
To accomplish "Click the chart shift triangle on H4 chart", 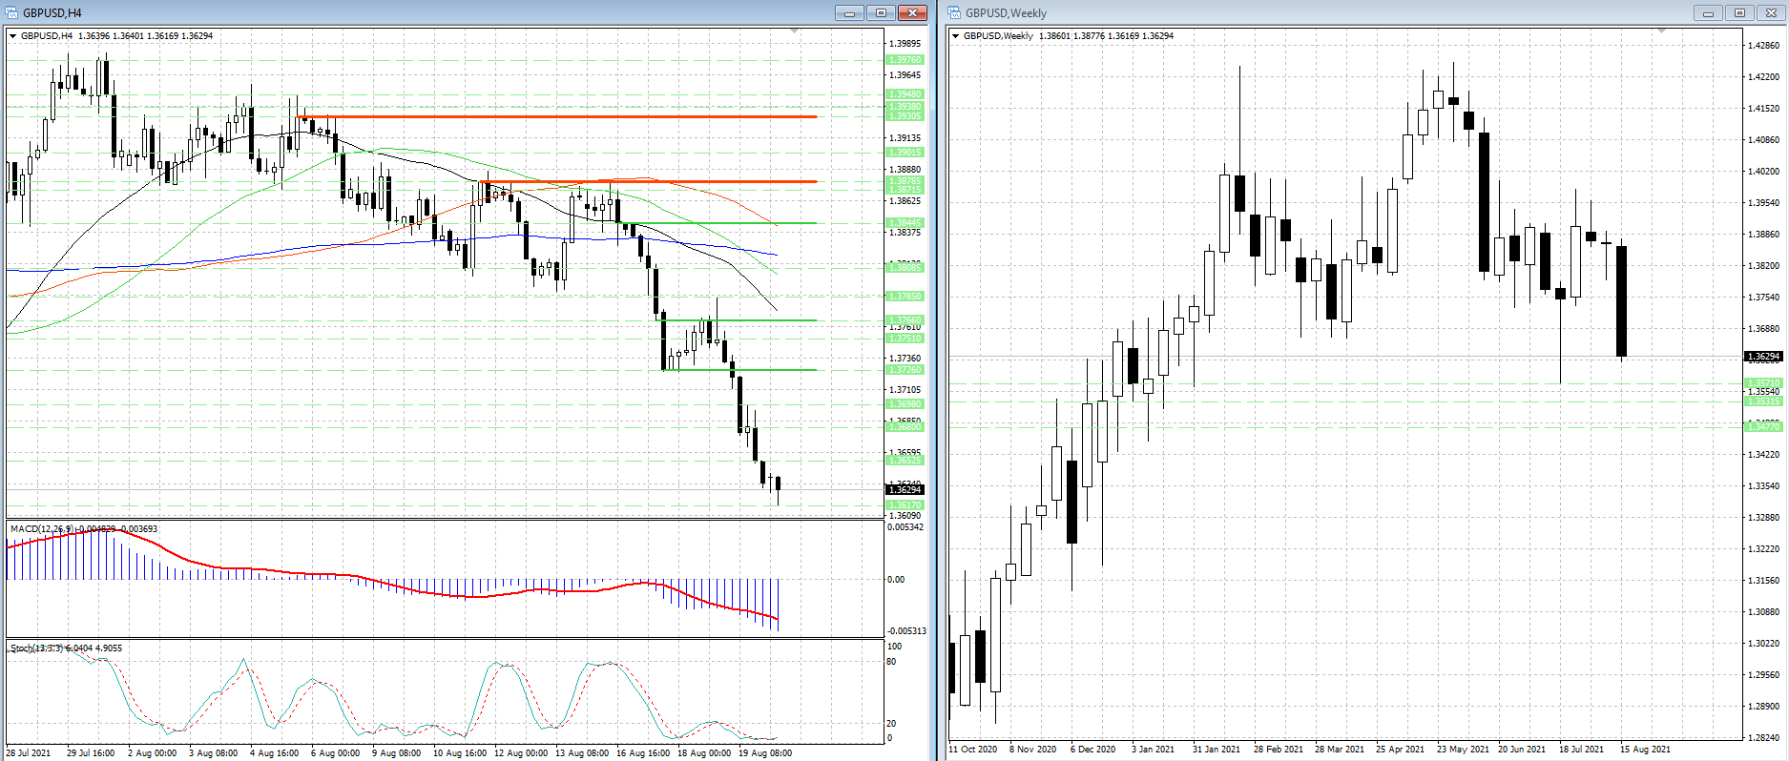I will [x=795, y=31].
